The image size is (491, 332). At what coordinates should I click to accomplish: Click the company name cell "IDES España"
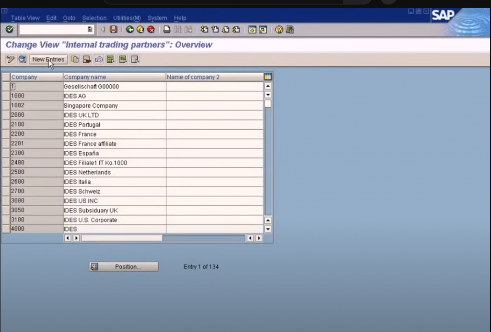[x=115, y=154]
